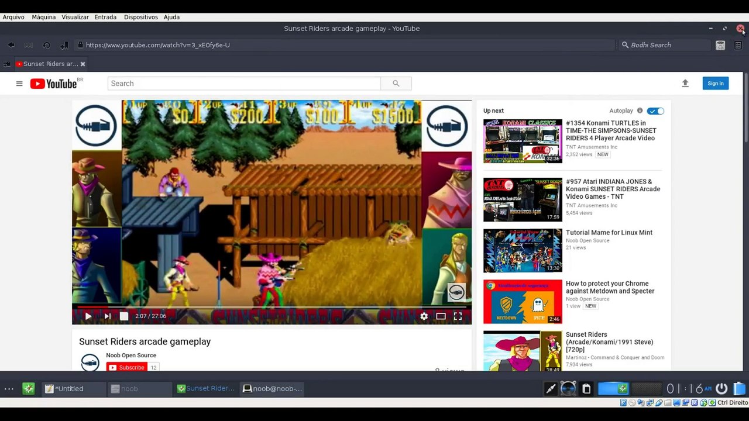Screen dimensions: 749x421
Task: Click the channel watermark on the video
Action: pyautogui.click(x=456, y=292)
